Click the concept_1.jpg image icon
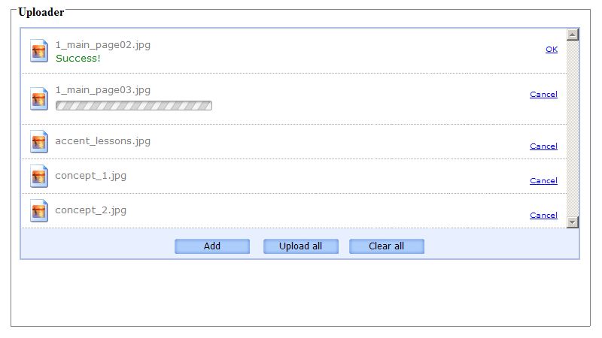The width and height of the screenshot is (602, 338). pyautogui.click(x=39, y=176)
